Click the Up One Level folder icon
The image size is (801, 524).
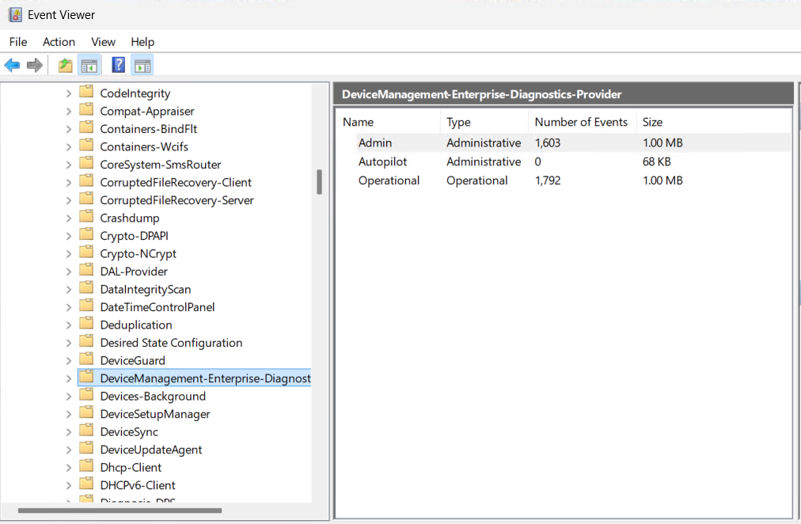tap(66, 66)
